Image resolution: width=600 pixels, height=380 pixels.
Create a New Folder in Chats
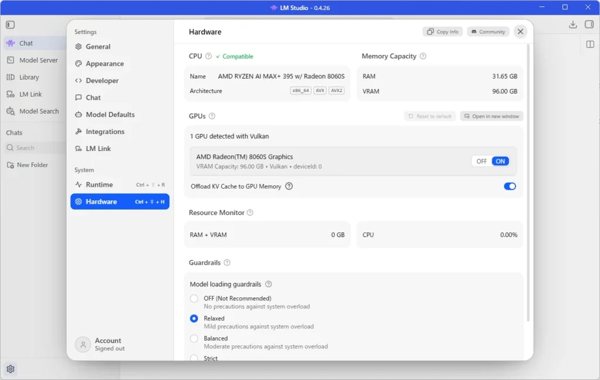[28, 165]
